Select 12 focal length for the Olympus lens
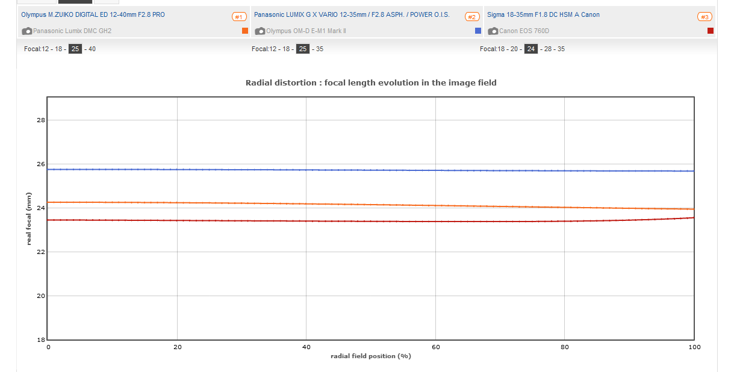The width and height of the screenshot is (731, 372). tap(45, 49)
